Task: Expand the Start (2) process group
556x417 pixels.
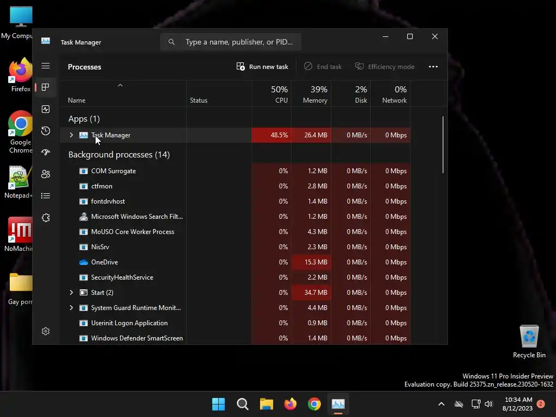Action: (x=71, y=293)
